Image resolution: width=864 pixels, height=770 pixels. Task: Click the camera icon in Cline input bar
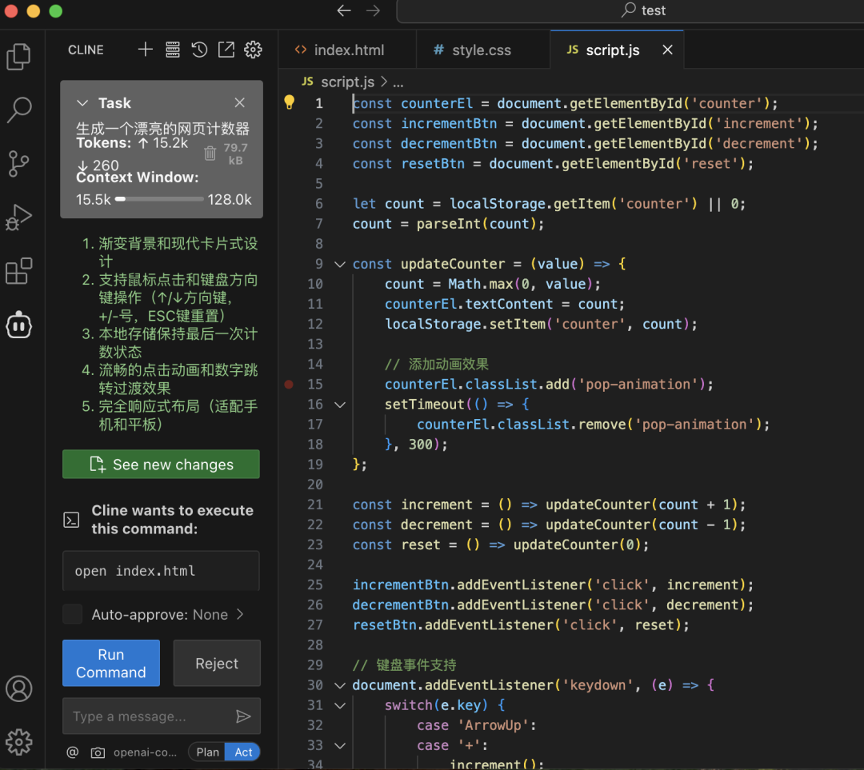tap(98, 752)
